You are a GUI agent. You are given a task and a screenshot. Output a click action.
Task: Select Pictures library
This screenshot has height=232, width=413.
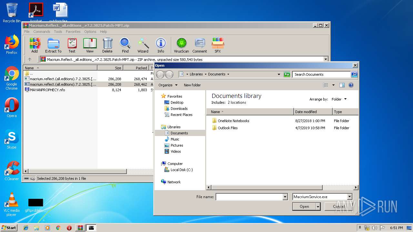pyautogui.click(x=177, y=145)
